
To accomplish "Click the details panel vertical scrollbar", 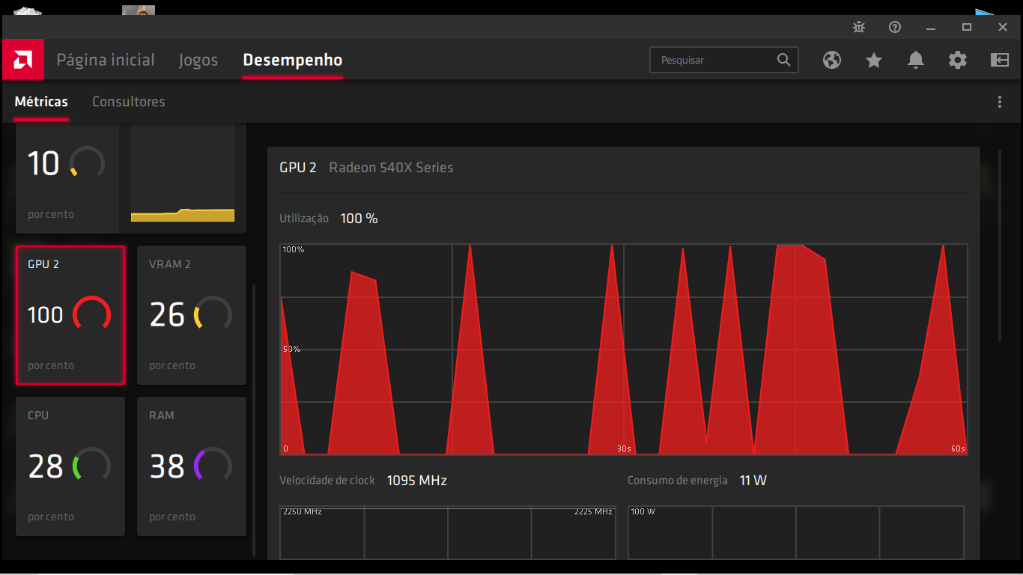I will 999,246.
